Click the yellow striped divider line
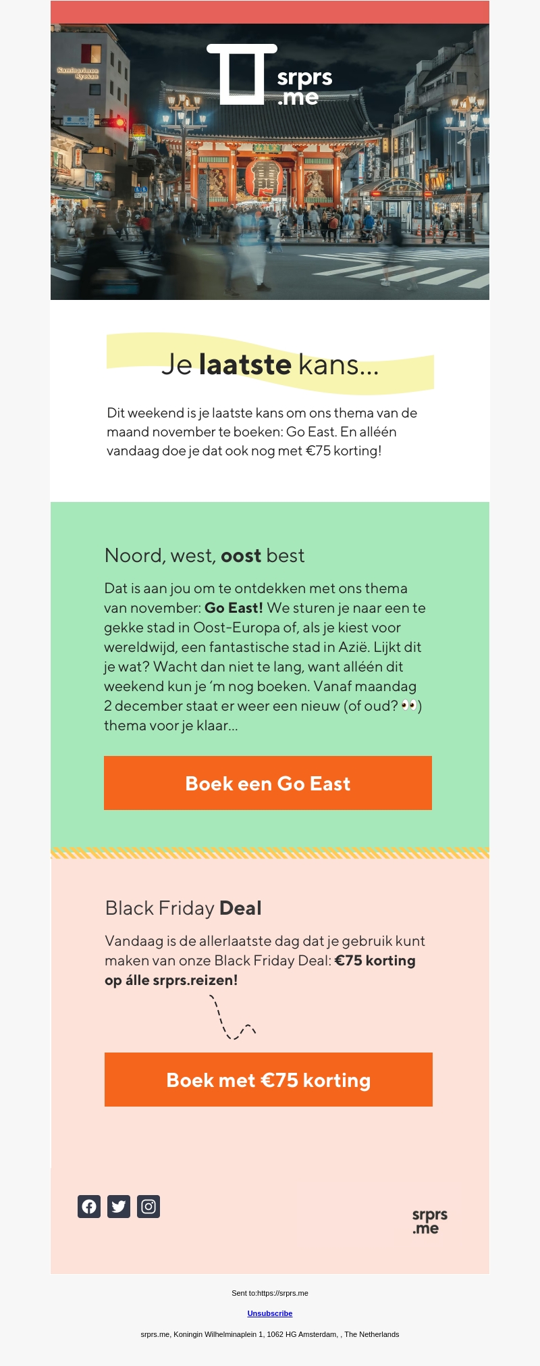Screen dimensions: 540x1366 click(270, 853)
